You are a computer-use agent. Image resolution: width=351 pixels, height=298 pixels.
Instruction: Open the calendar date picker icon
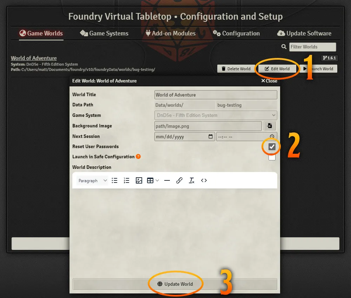[210, 136]
